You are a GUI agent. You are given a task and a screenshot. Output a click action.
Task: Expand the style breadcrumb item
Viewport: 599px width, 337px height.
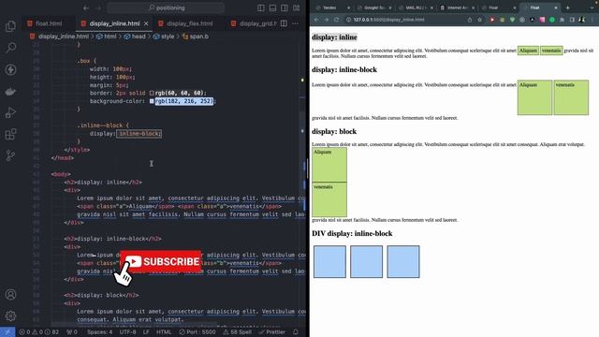164,37
